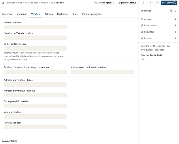Share document with the Partager plus
The height and width of the screenshot is (144, 179).
point(176,38)
